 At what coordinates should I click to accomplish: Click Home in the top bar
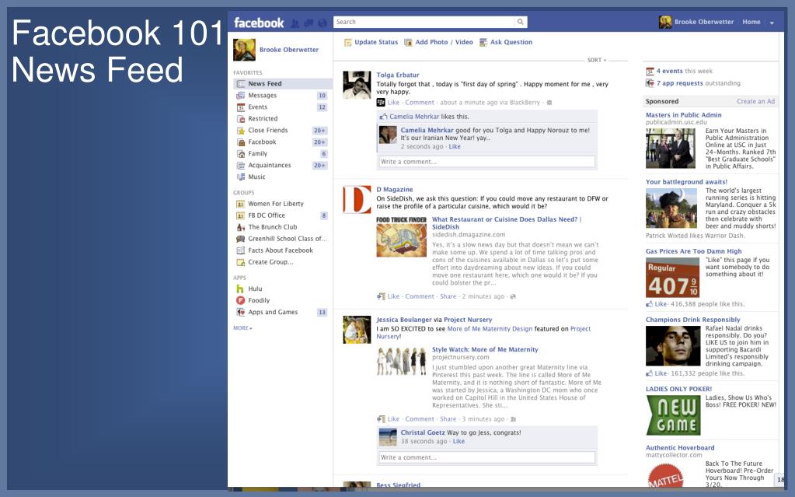pos(751,22)
